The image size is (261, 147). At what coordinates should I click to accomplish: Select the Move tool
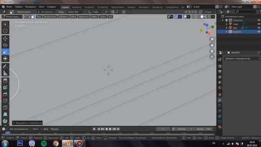5,38
